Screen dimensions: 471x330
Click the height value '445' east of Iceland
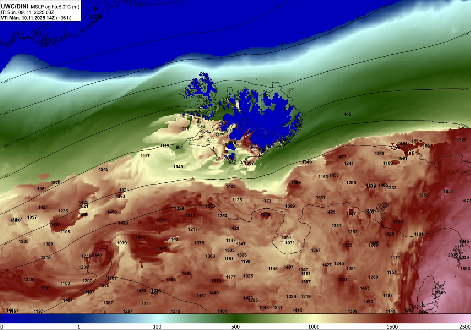(347, 114)
